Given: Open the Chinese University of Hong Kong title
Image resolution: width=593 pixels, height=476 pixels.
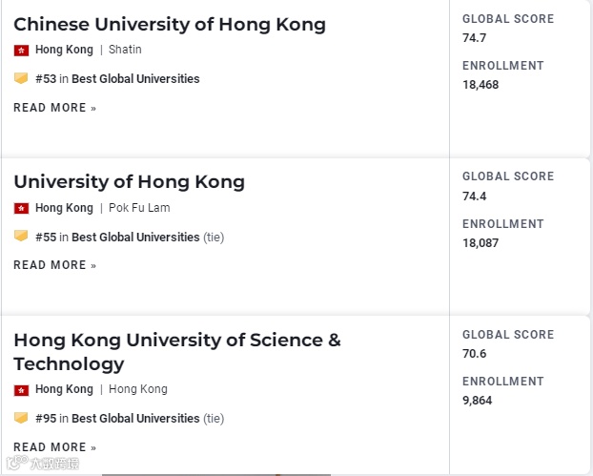Looking at the screenshot, I should (170, 24).
